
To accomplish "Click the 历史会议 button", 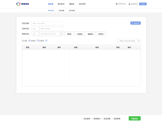I will pyautogui.click(x=80, y=34).
